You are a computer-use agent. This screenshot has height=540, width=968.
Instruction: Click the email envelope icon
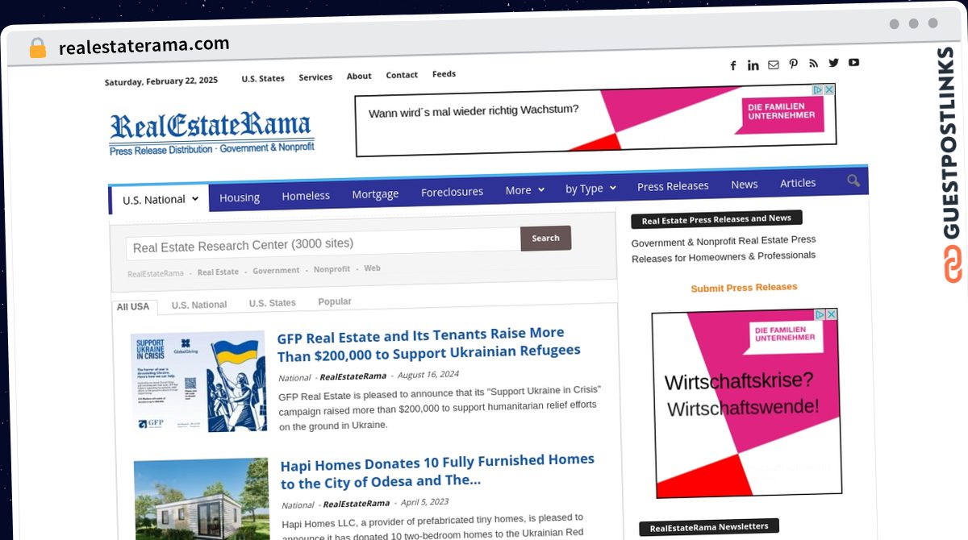774,64
